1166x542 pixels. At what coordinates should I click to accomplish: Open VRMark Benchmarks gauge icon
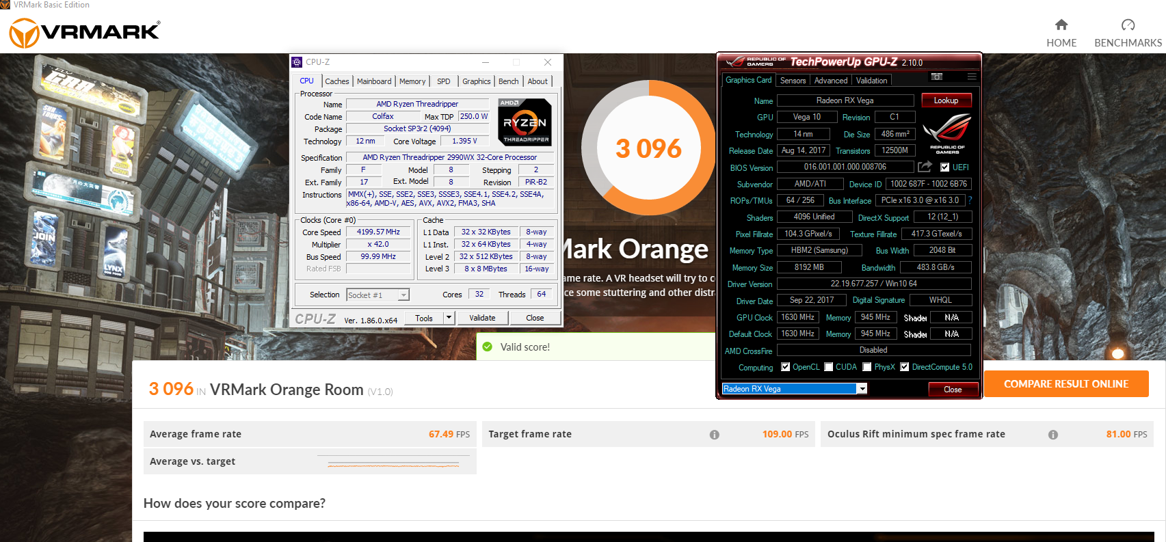1128,25
